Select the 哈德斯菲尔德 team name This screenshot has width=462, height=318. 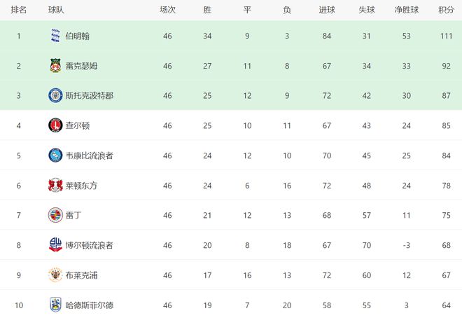point(90,305)
